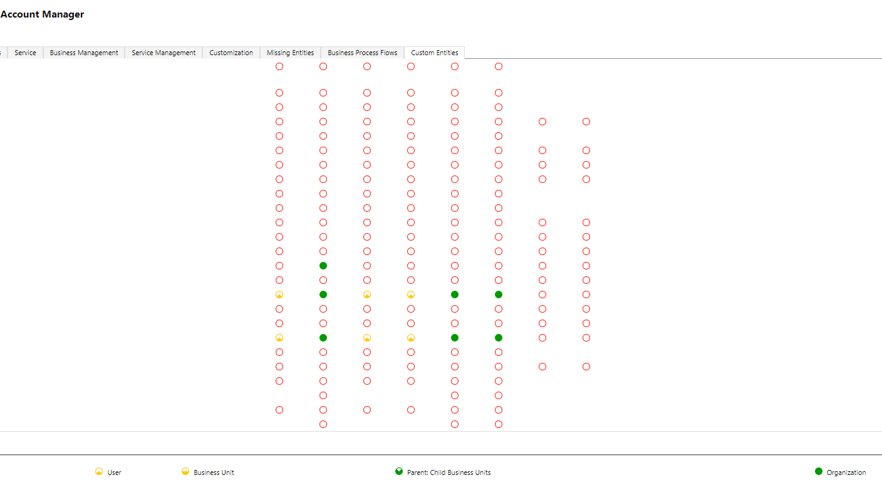Open the Business Management tab
This screenshot has width=882, height=480.
point(83,53)
